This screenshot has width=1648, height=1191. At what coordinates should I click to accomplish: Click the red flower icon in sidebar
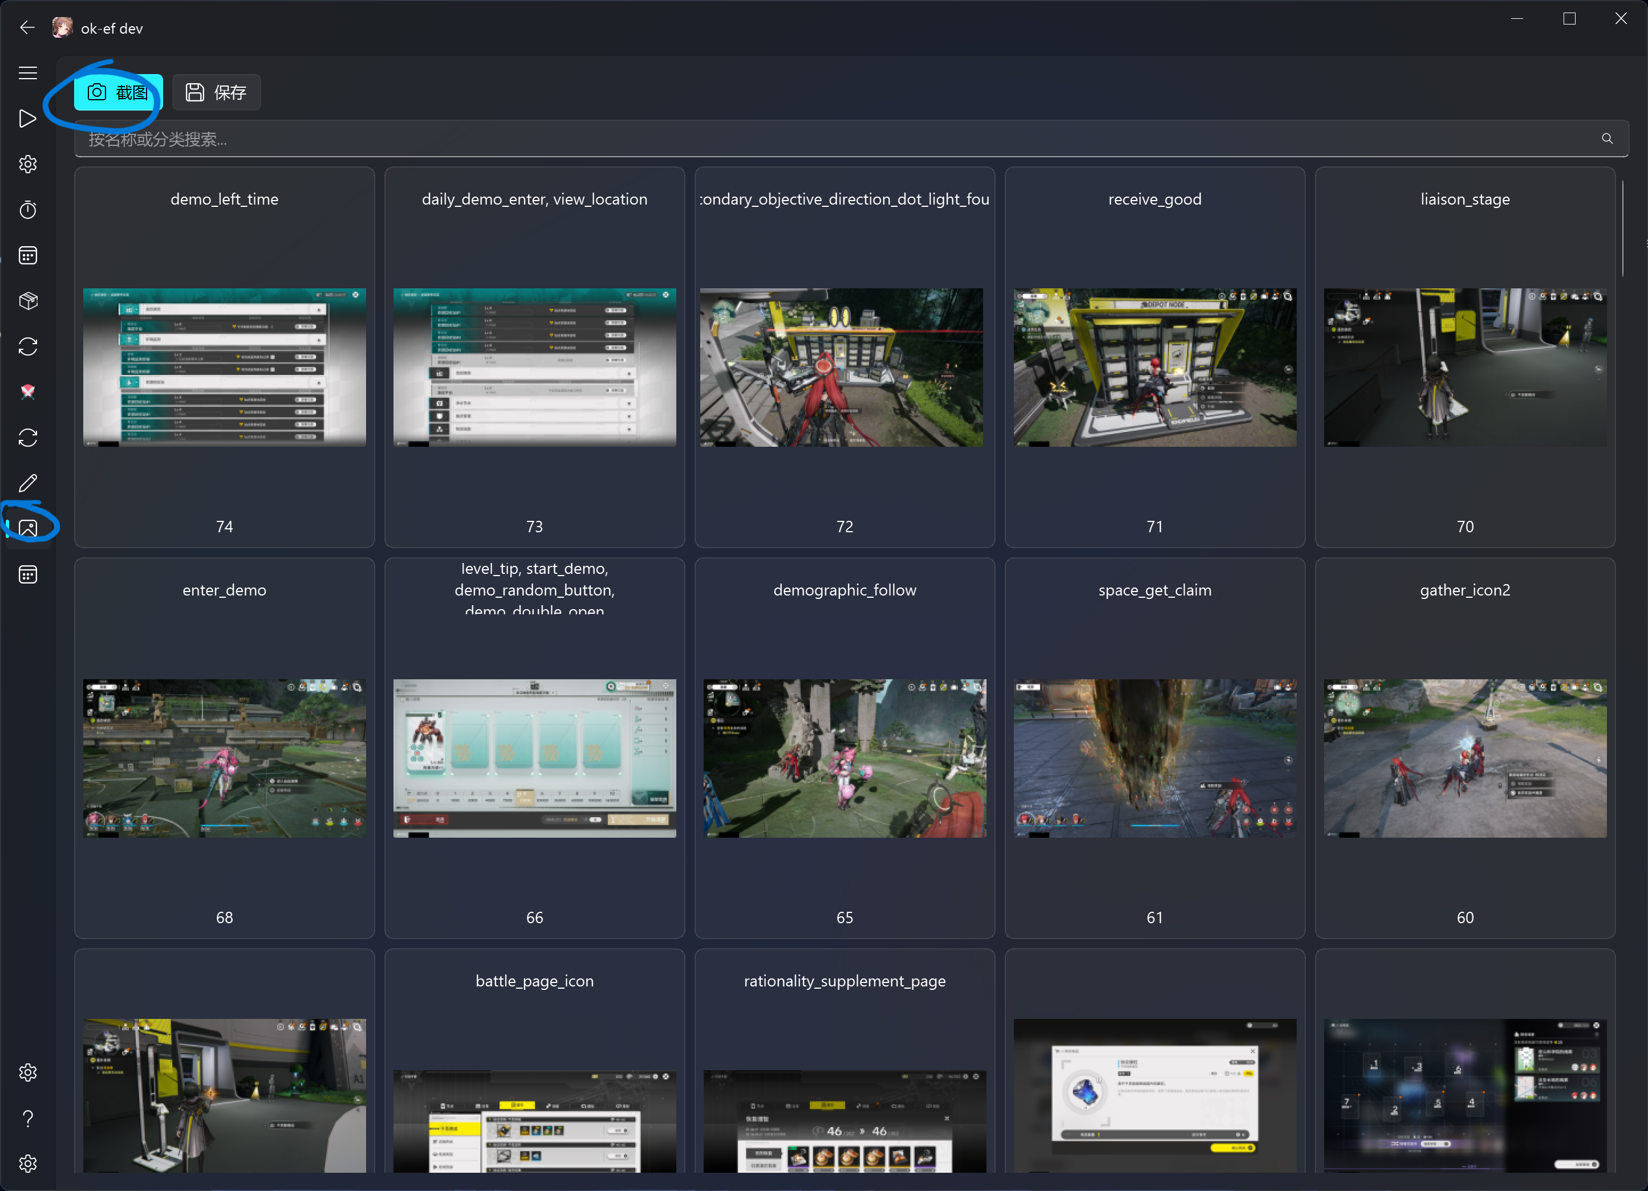click(x=27, y=392)
